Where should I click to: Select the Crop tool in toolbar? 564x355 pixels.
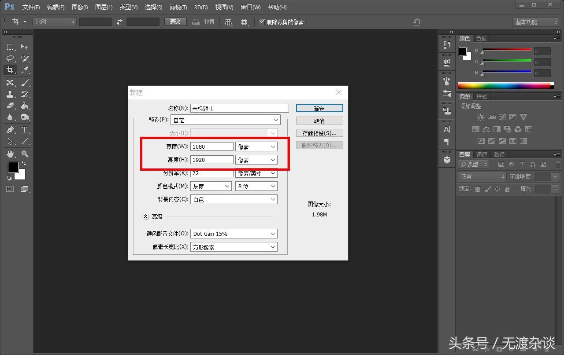[x=10, y=70]
